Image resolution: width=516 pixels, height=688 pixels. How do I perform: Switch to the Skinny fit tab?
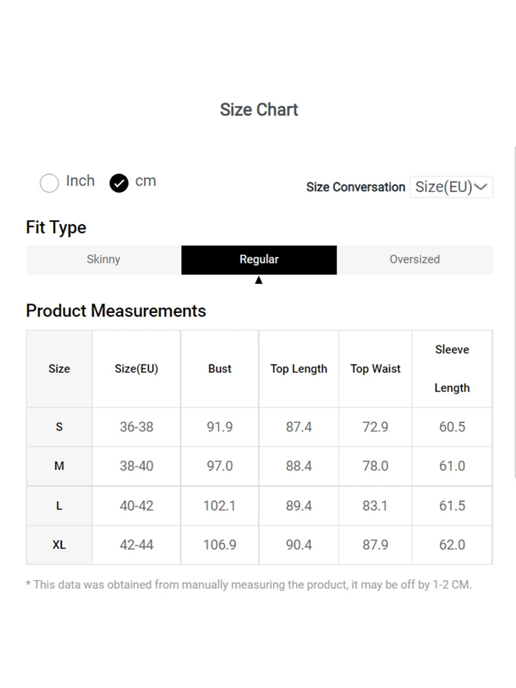point(103,259)
